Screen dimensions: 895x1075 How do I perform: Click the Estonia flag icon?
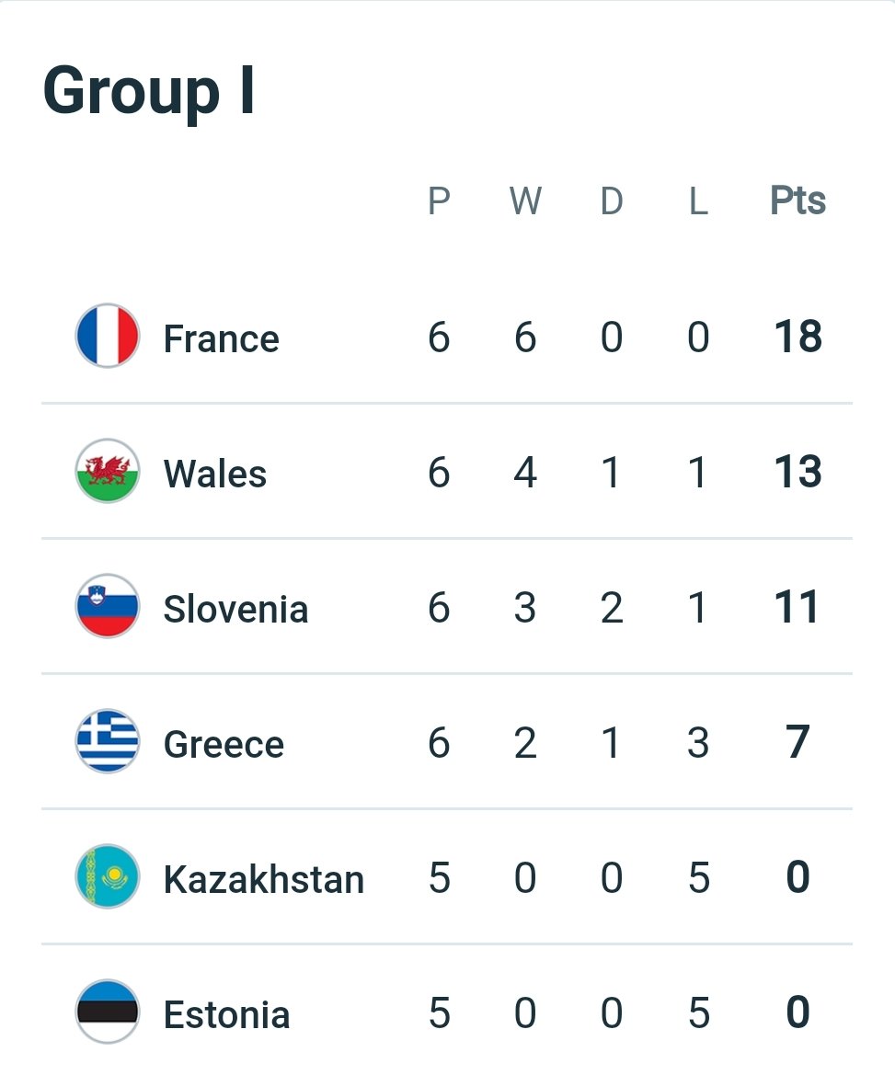coord(108,1012)
